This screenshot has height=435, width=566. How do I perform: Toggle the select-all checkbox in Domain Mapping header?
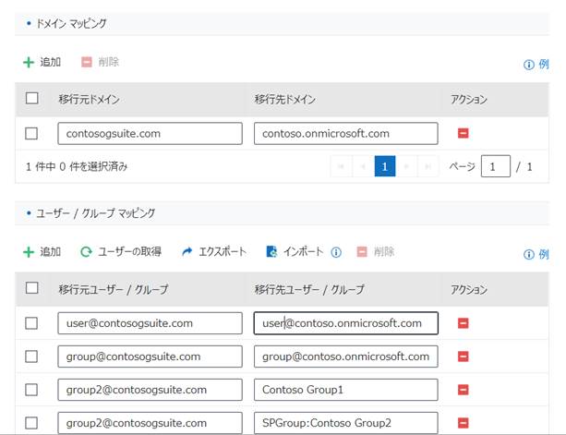[x=32, y=98]
